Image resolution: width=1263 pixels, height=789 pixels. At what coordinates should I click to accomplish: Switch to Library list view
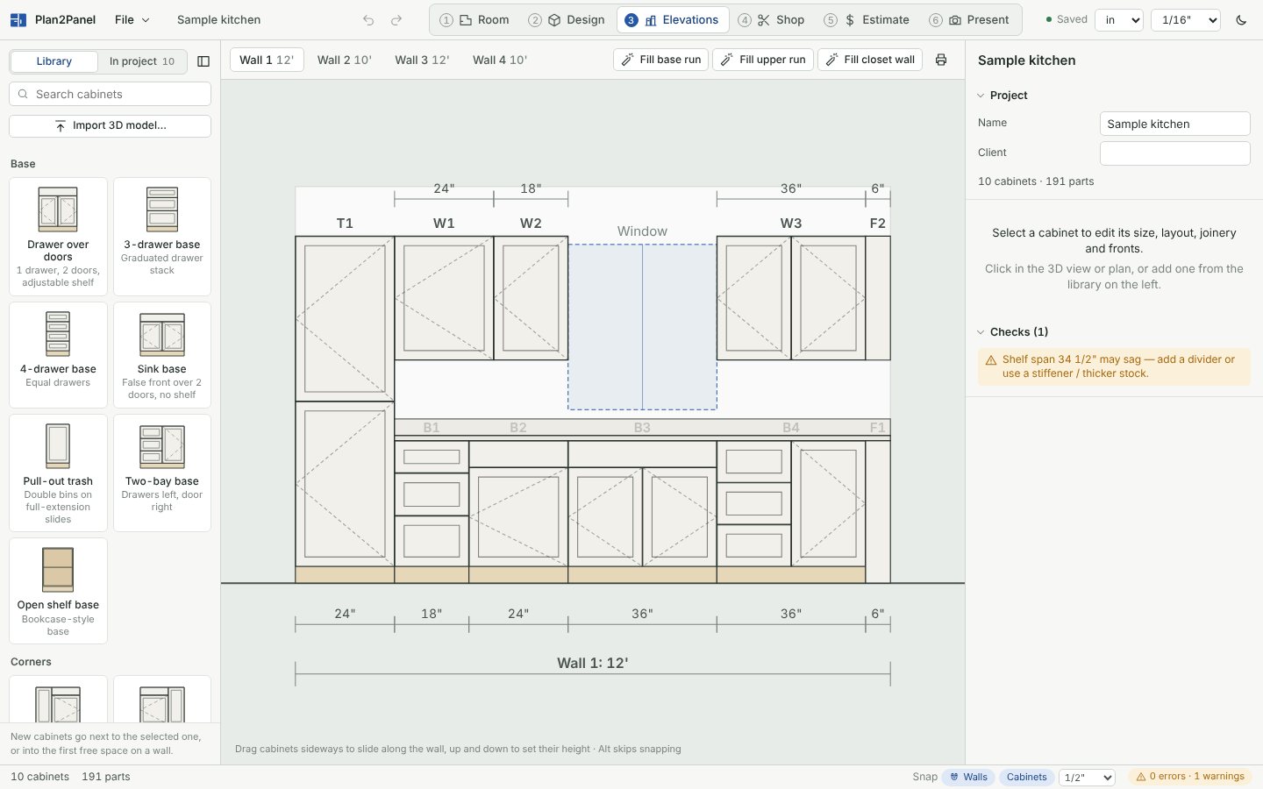click(x=54, y=61)
